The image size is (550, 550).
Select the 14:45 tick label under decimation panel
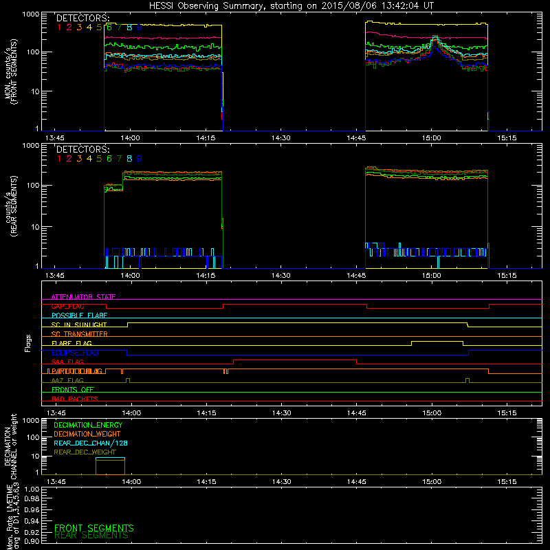[357, 482]
